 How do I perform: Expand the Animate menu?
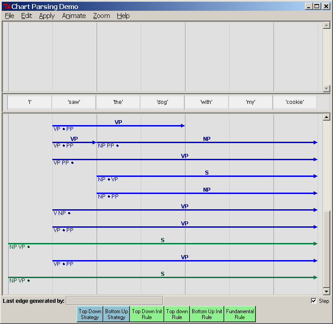[x=74, y=16]
